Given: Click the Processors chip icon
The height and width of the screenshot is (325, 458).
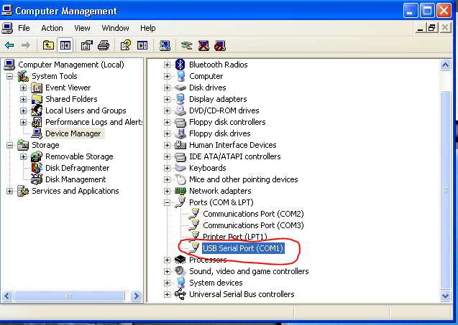Looking at the screenshot, I should point(180,260).
